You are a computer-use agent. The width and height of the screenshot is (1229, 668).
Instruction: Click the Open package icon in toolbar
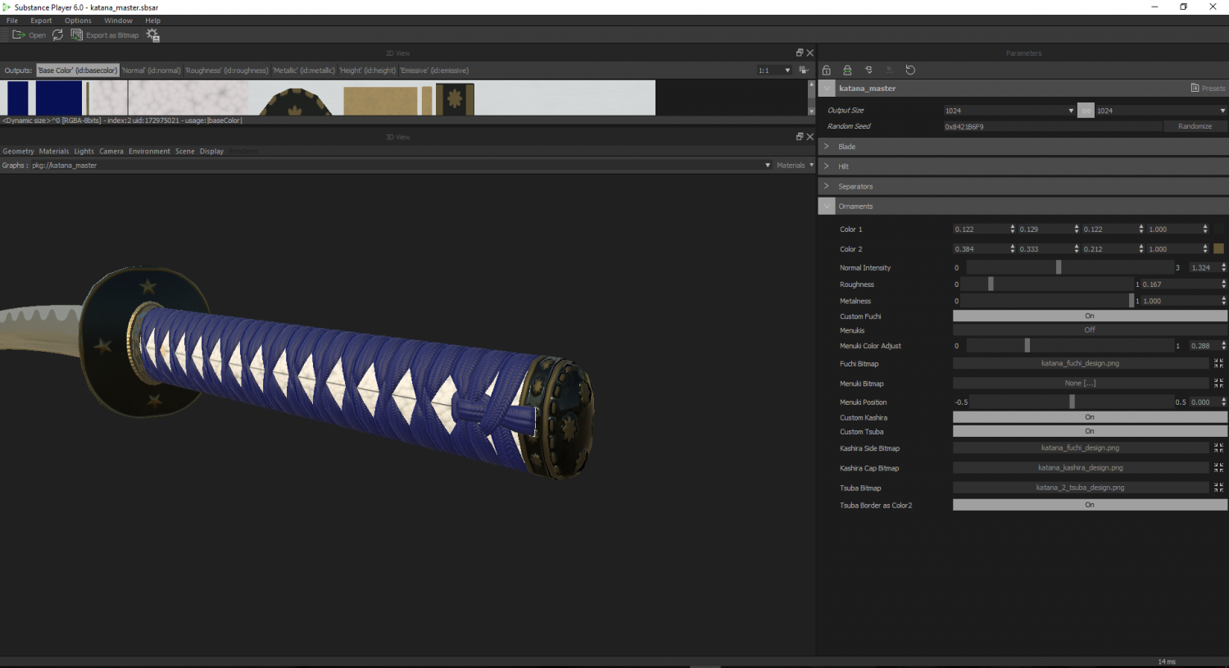[18, 35]
